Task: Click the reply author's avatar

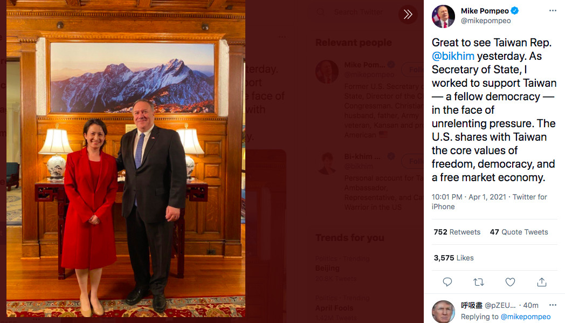Action: click(x=443, y=312)
